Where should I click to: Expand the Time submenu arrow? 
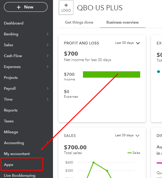pyautogui.click(x=48, y=99)
